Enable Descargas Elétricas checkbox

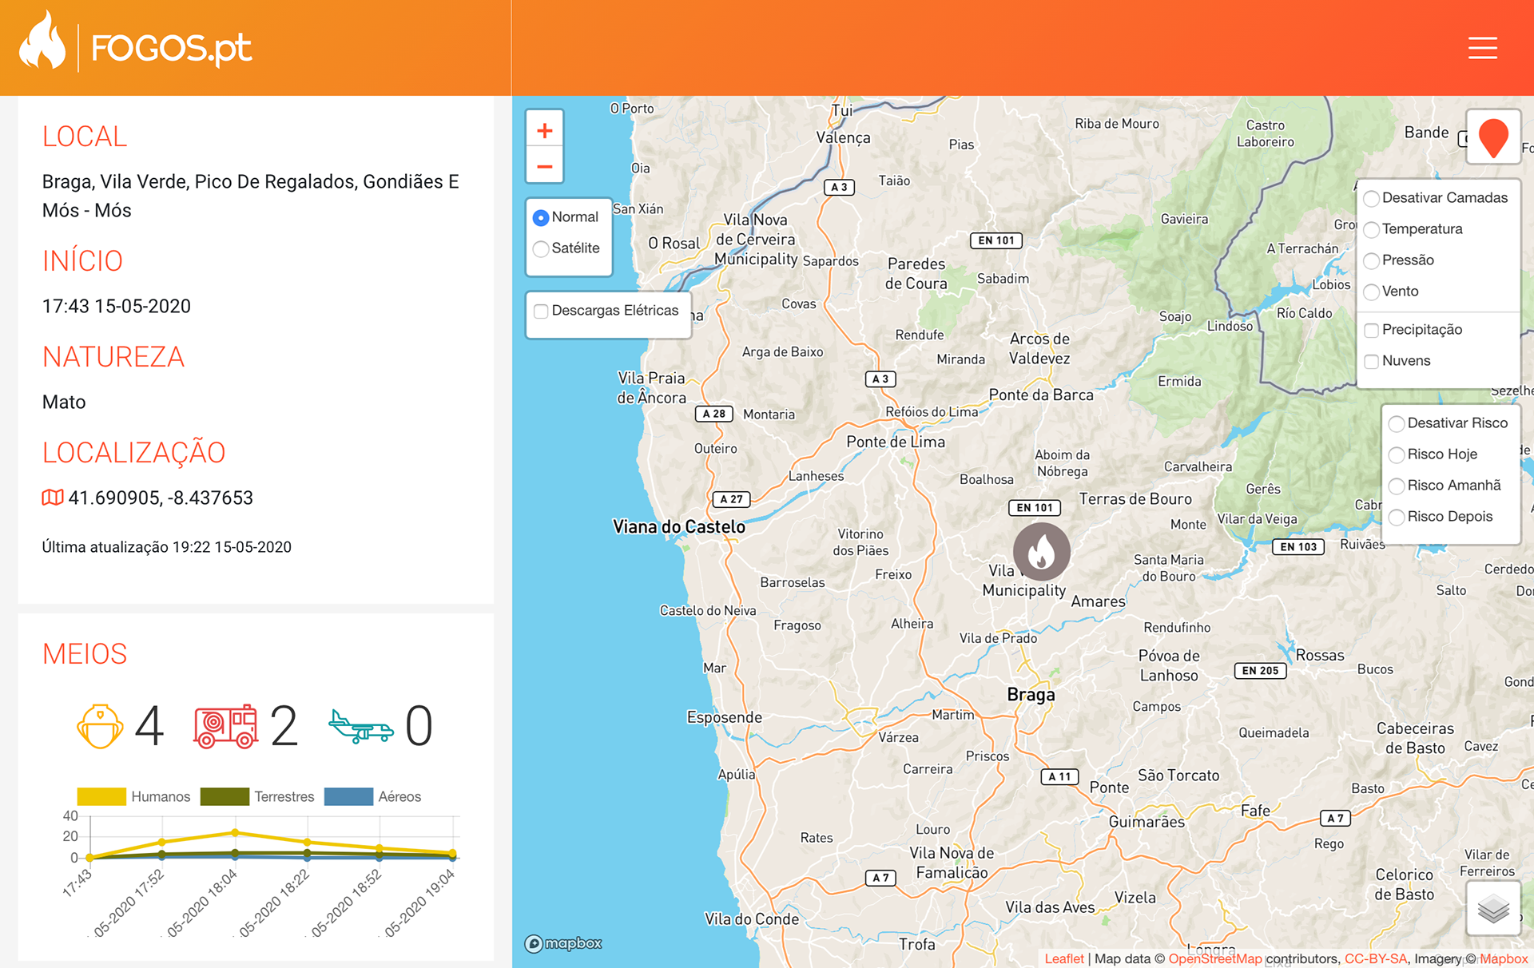tap(541, 311)
